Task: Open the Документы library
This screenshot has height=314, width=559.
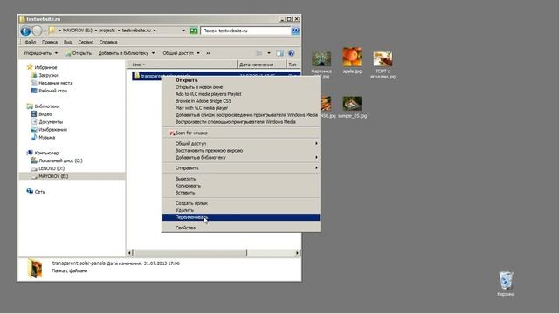Action: [x=46, y=122]
